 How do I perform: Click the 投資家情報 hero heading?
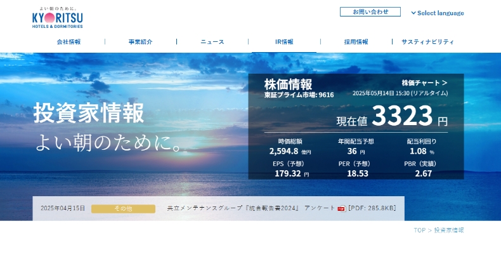[x=89, y=113]
